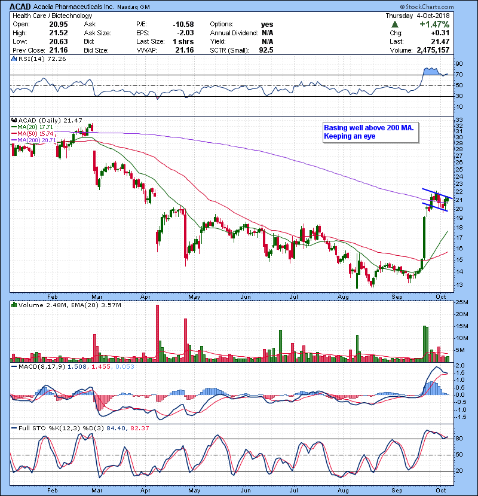The height and width of the screenshot is (496, 478).
Task: Click the Health Care / Biotechnology sector label
Action: pos(53,16)
